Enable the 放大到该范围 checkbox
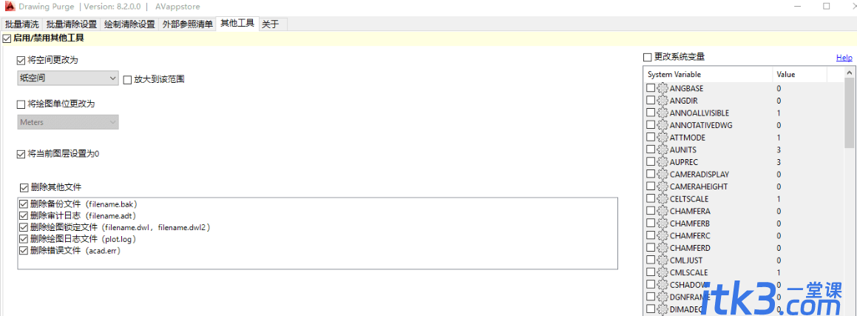This screenshot has height=316, width=857. (x=127, y=80)
